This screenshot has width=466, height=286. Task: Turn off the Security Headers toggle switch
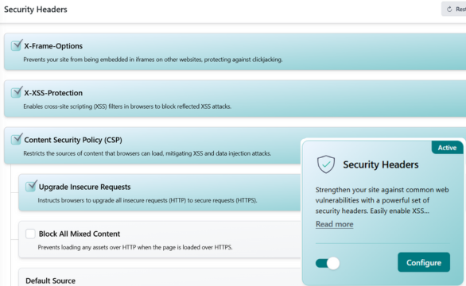328,263
